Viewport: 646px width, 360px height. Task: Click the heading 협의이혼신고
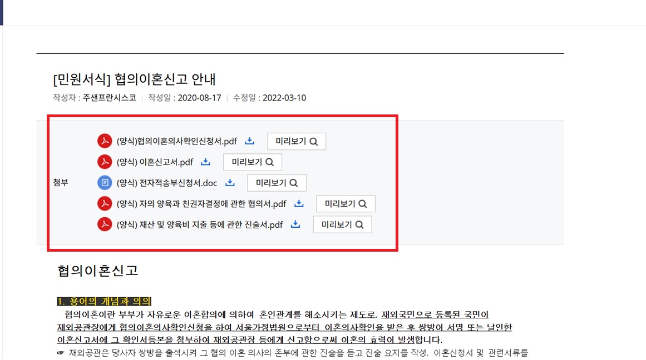(97, 271)
